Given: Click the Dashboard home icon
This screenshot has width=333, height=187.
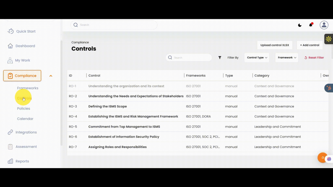Looking at the screenshot, I should click(x=10, y=46).
